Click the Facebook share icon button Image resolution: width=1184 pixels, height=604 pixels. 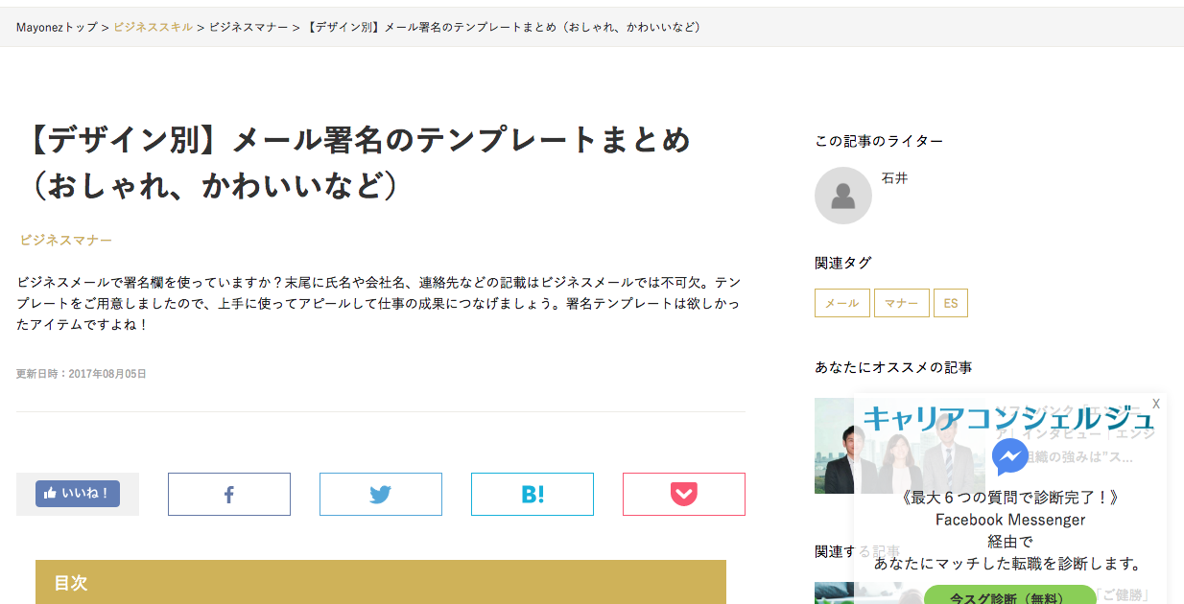pos(229,495)
